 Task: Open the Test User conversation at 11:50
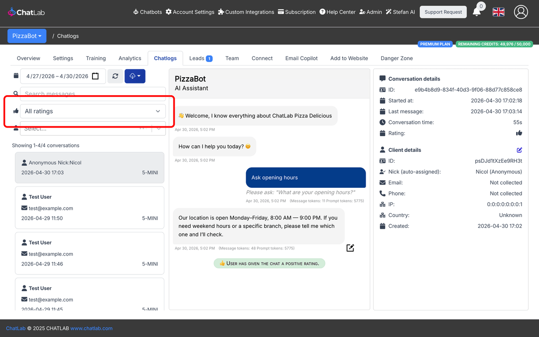tap(90, 208)
